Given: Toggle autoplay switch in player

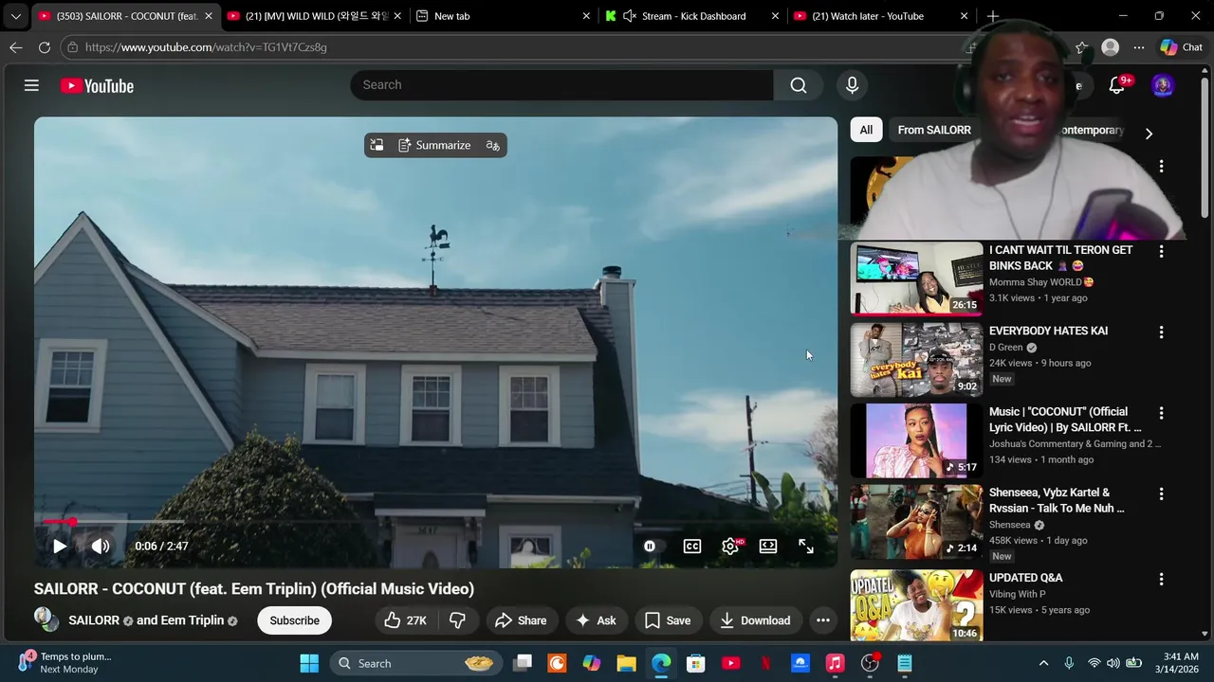Looking at the screenshot, I should [x=650, y=546].
